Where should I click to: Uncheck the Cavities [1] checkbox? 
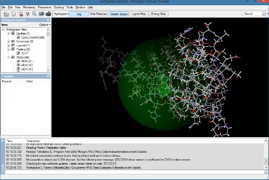pyautogui.click(x=13, y=33)
